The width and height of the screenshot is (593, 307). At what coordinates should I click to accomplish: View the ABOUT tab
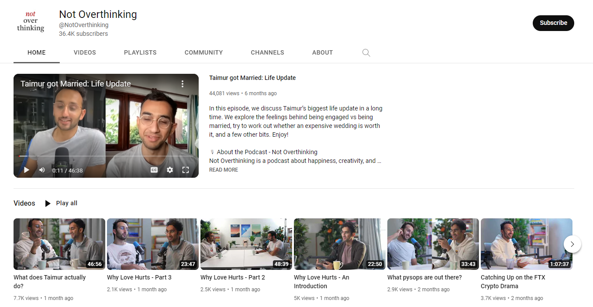pos(323,52)
